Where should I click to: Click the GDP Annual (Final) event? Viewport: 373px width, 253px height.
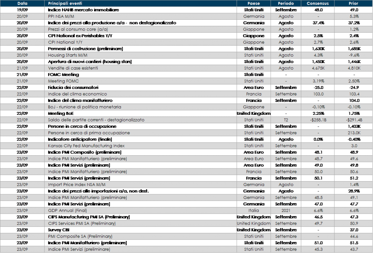pyautogui.click(x=67, y=210)
